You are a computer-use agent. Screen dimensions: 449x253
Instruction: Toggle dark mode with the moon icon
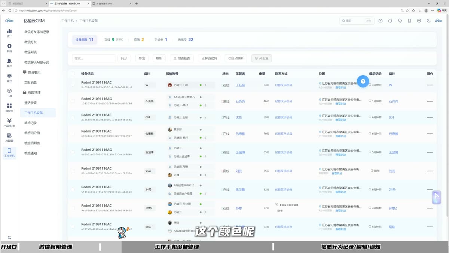click(x=429, y=21)
